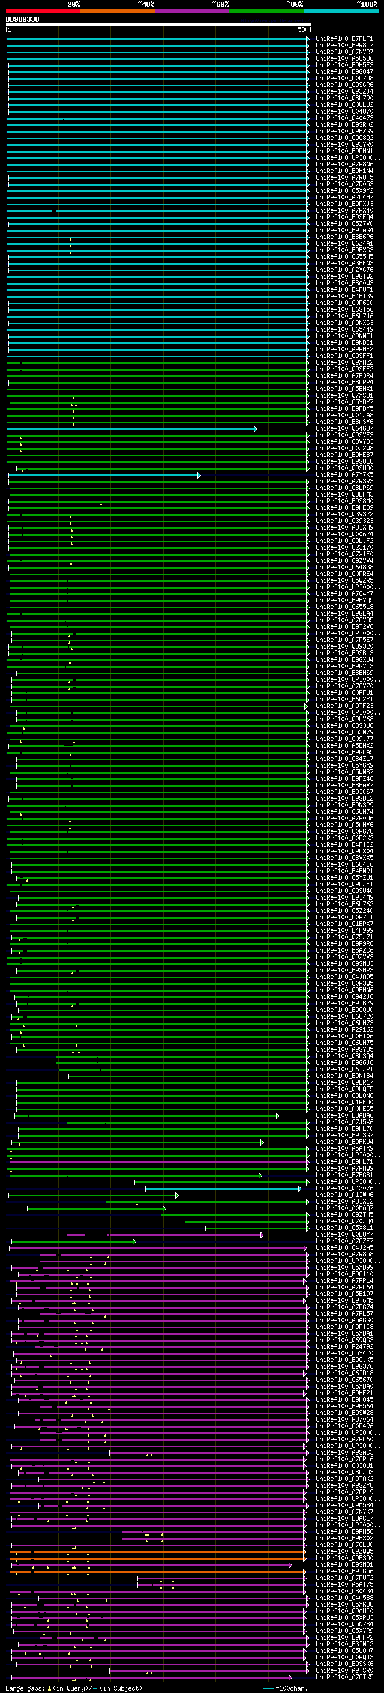The width and height of the screenshot is (384, 1693).
Task: Open hit UniRef100_B8BHS9
Action: [x=344, y=673]
